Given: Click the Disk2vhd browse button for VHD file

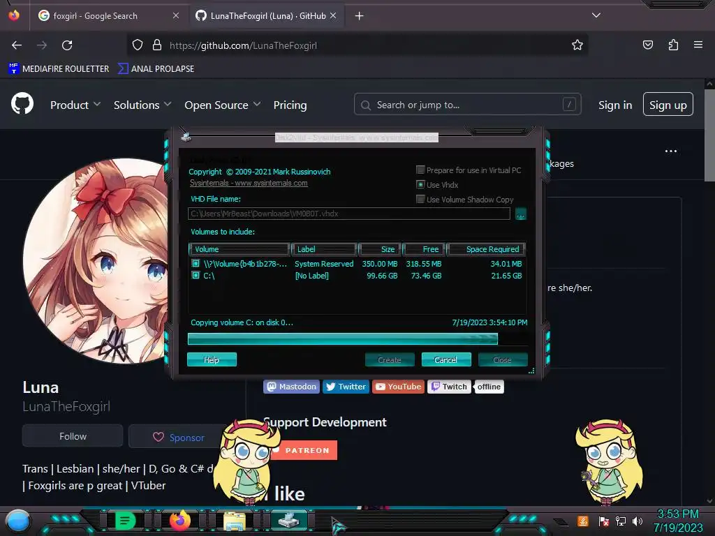Looking at the screenshot, I should [520, 214].
